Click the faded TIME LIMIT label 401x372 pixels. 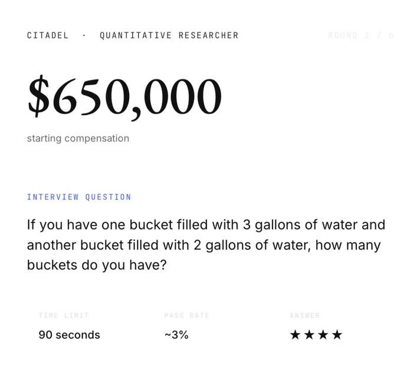coord(64,315)
